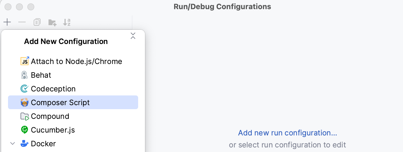
Task: Click the Codeception configuration icon
Action: click(x=25, y=89)
